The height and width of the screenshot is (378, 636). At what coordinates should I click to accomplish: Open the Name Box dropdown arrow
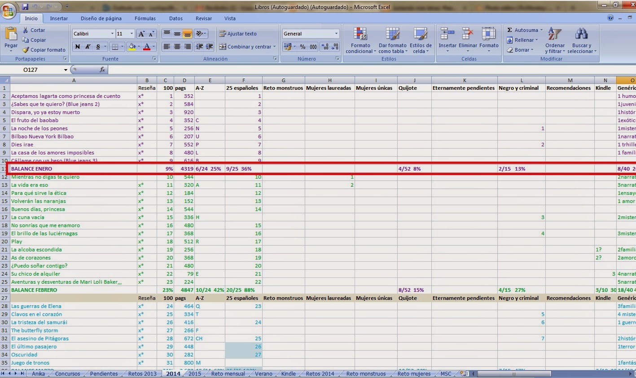pyautogui.click(x=66, y=70)
